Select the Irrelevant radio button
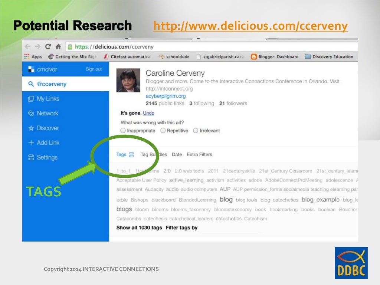Image resolution: width=380 pixels, height=285 pixels. (196, 131)
